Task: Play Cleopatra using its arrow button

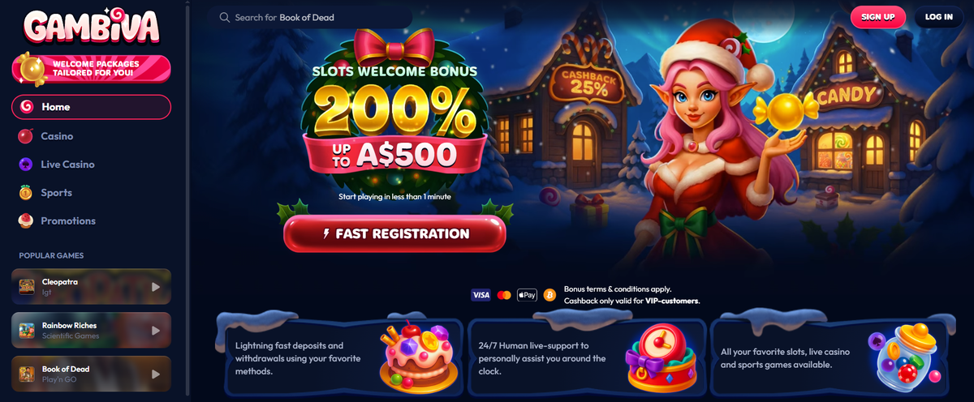Action: coord(156,286)
